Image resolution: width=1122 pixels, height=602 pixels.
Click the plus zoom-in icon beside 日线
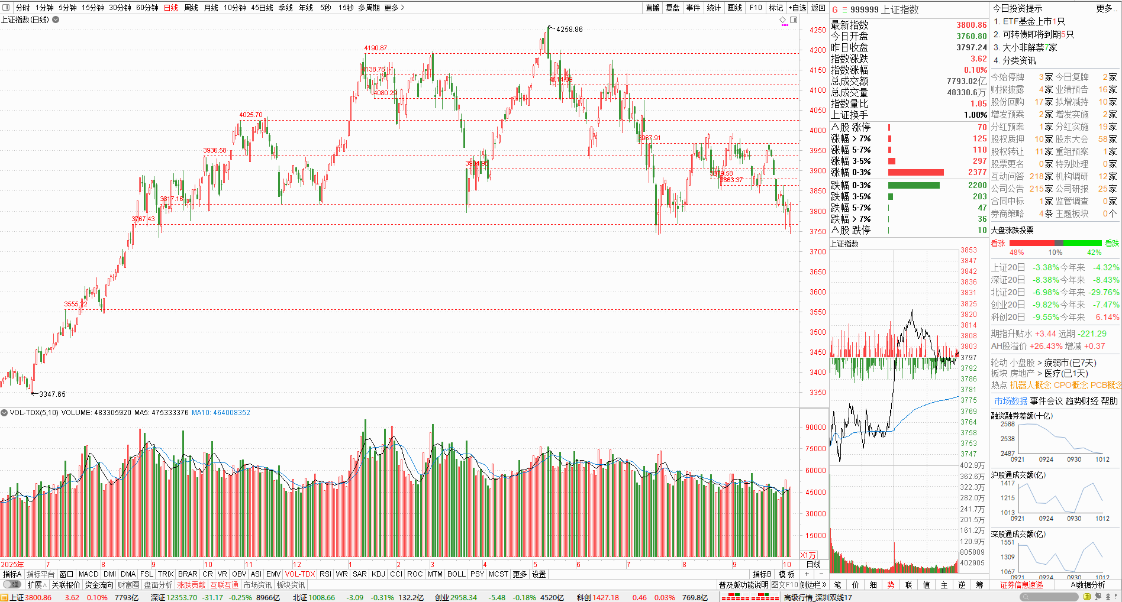pos(807,574)
